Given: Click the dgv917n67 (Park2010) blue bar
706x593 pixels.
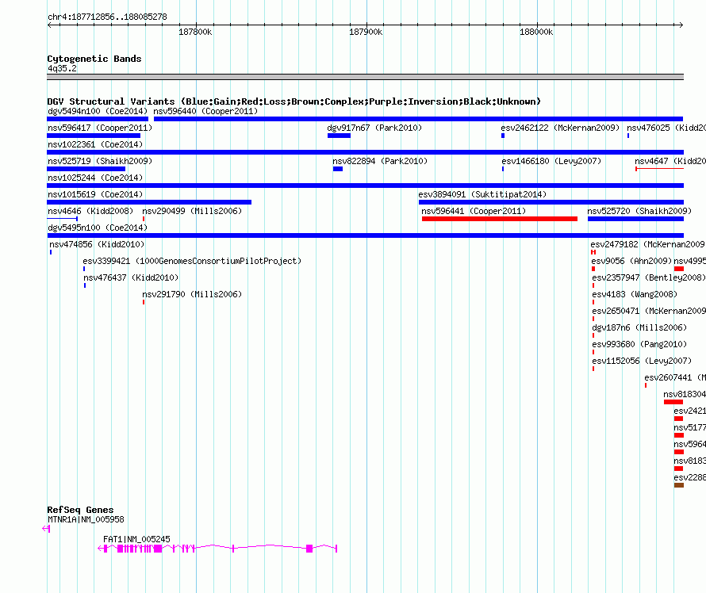Looking at the screenshot, I should (339, 136).
